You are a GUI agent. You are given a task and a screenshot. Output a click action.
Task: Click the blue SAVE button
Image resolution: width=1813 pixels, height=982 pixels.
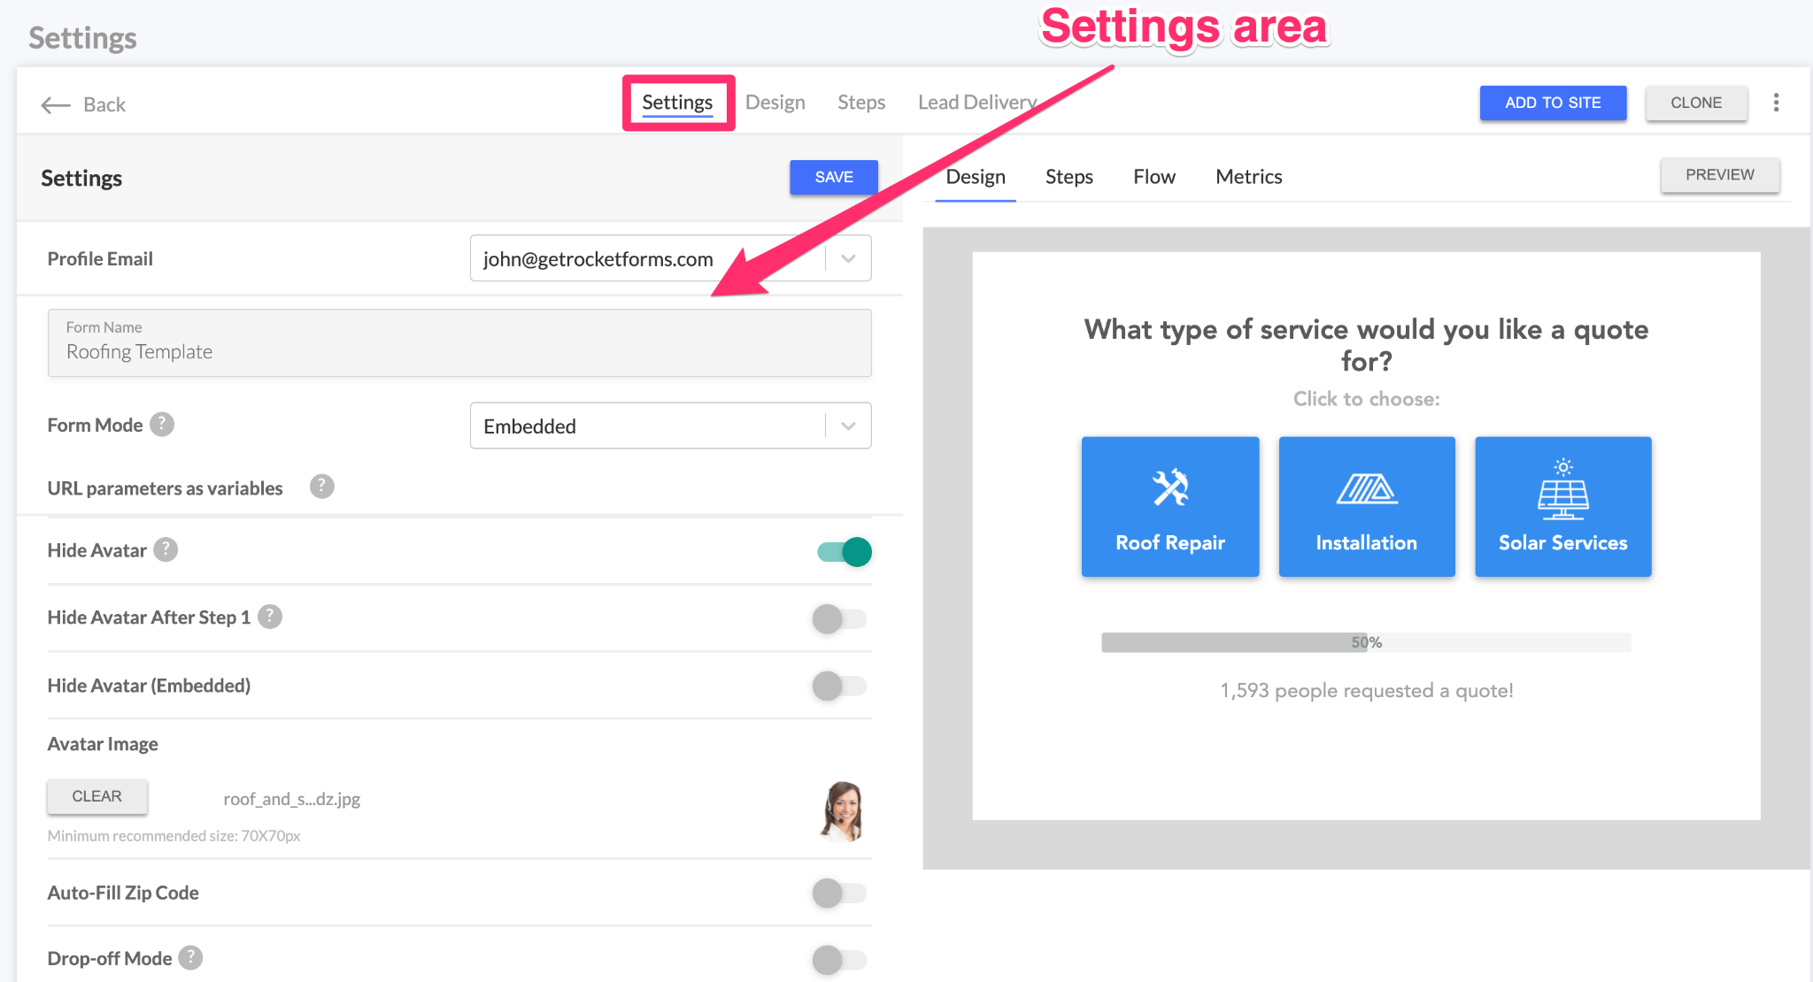[833, 177]
